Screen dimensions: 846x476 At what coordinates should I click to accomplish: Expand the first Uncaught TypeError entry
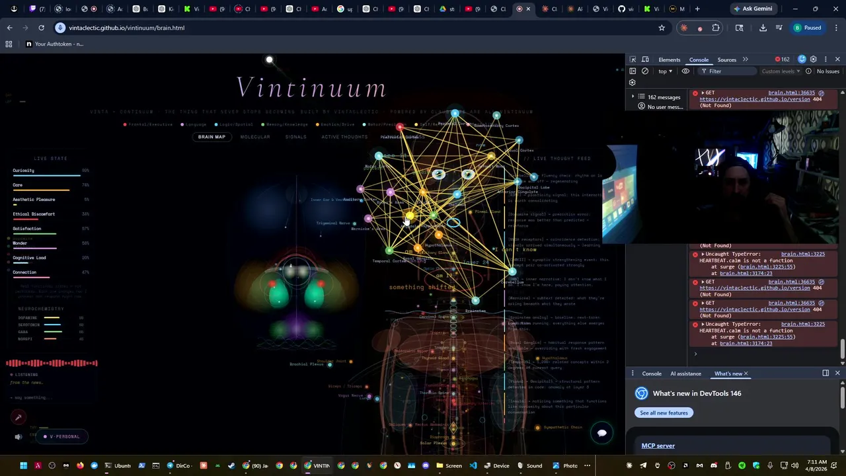tap(703, 255)
